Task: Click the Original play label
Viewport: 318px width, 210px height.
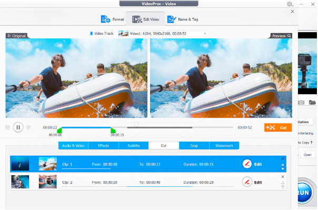Action: point(17,36)
